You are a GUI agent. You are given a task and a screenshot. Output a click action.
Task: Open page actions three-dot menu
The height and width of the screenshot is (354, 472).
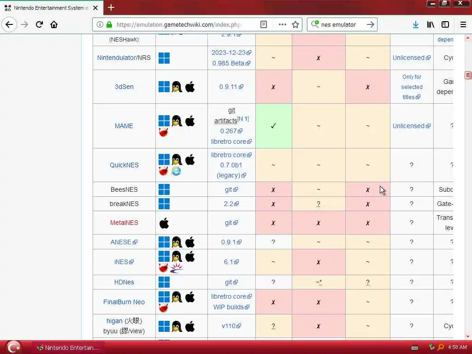pyautogui.click(x=283, y=24)
